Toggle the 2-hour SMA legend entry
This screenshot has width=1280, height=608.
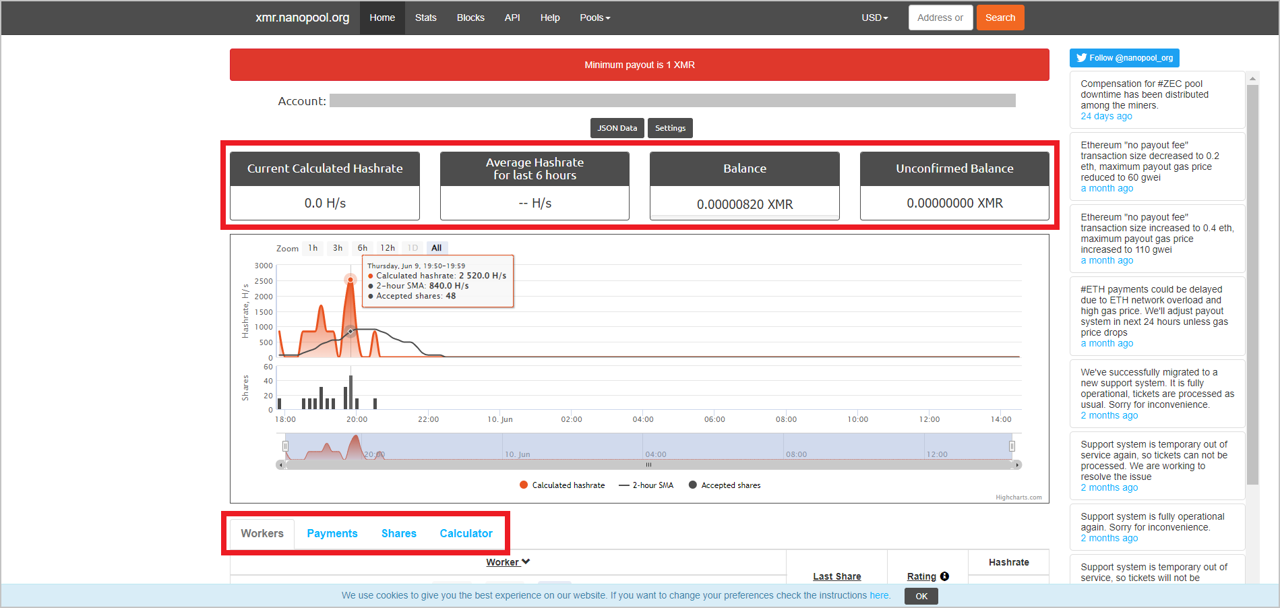coord(646,485)
